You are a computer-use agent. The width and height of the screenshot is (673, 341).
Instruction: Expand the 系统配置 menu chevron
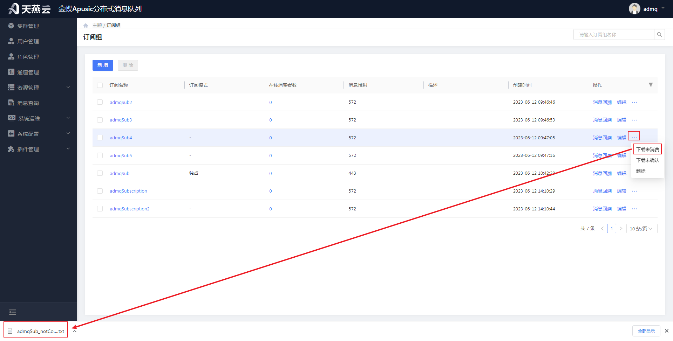(68, 133)
